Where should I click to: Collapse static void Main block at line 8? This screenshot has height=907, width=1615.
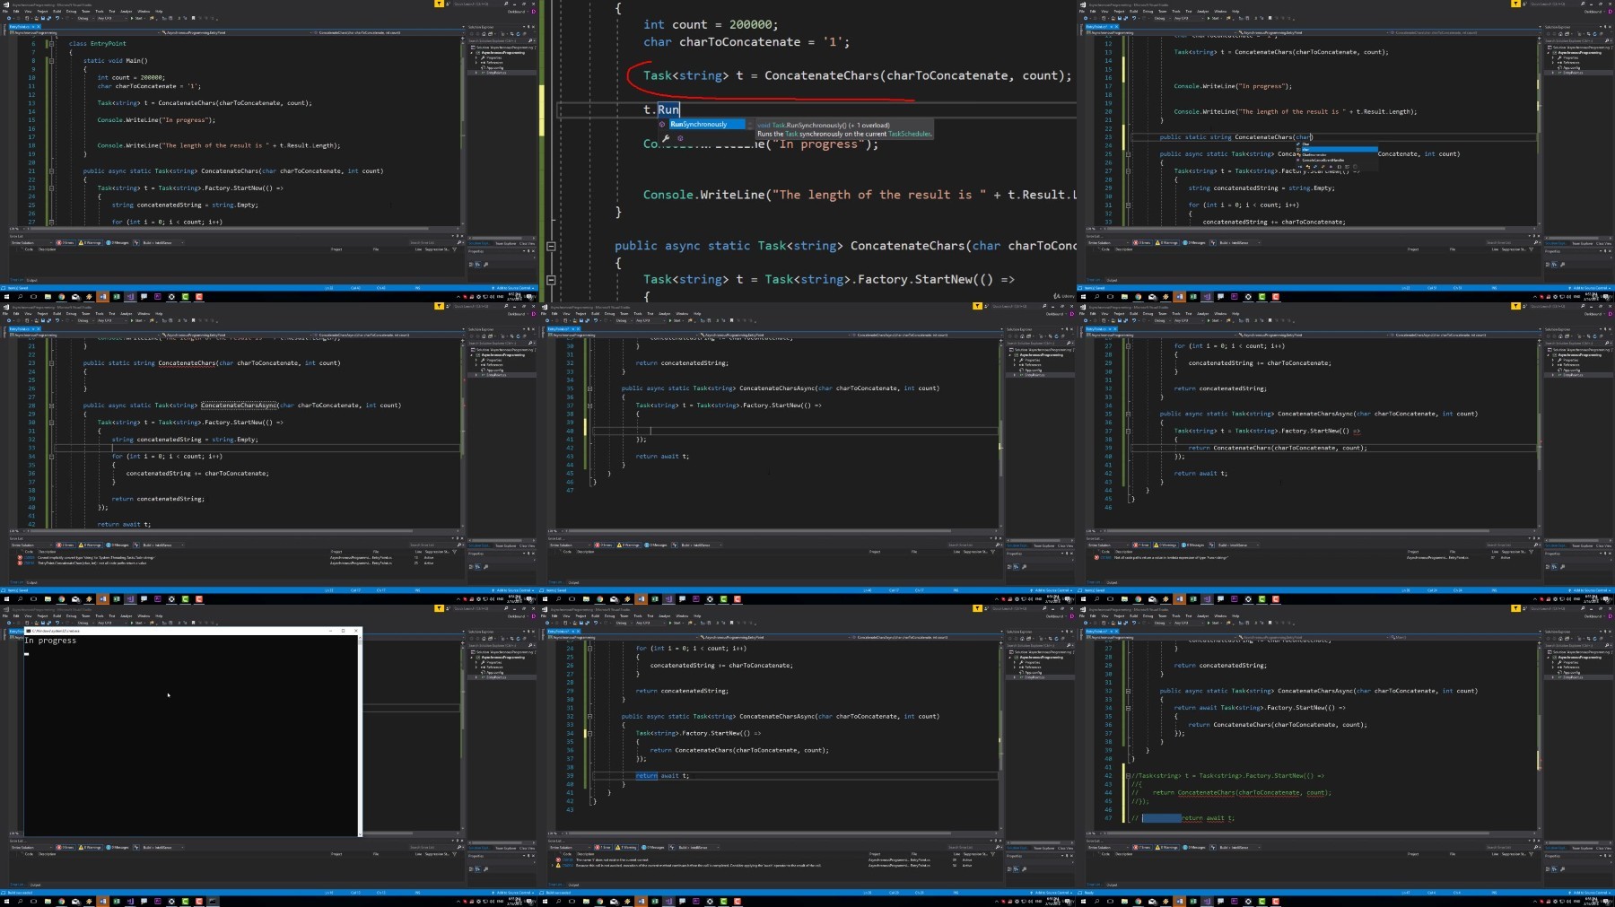pos(51,60)
